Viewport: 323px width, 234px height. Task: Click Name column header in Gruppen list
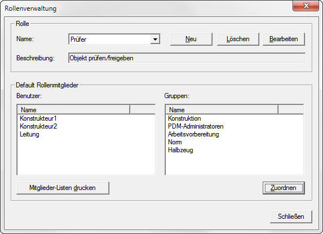tap(222, 110)
